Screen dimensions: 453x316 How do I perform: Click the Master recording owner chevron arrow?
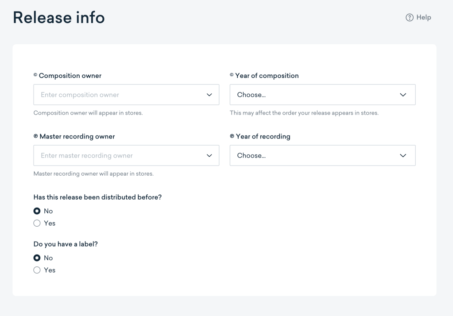[209, 156]
